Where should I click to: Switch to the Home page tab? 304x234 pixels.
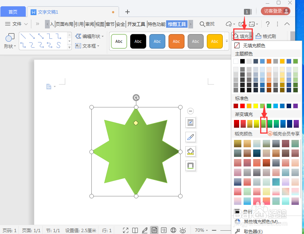pyautogui.click(x=13, y=12)
